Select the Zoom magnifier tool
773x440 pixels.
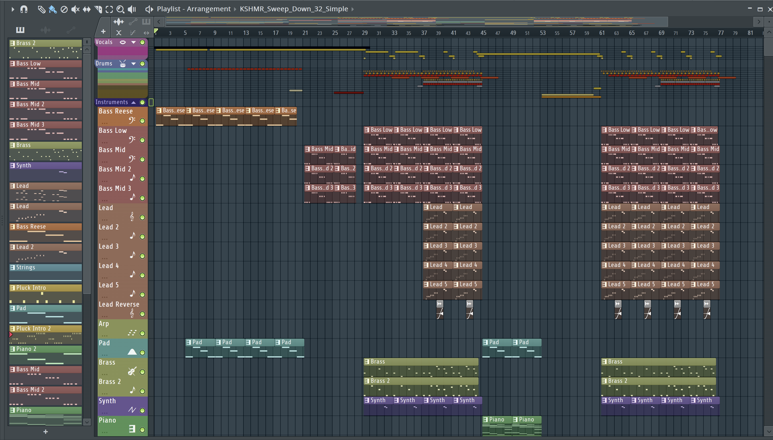click(x=120, y=9)
